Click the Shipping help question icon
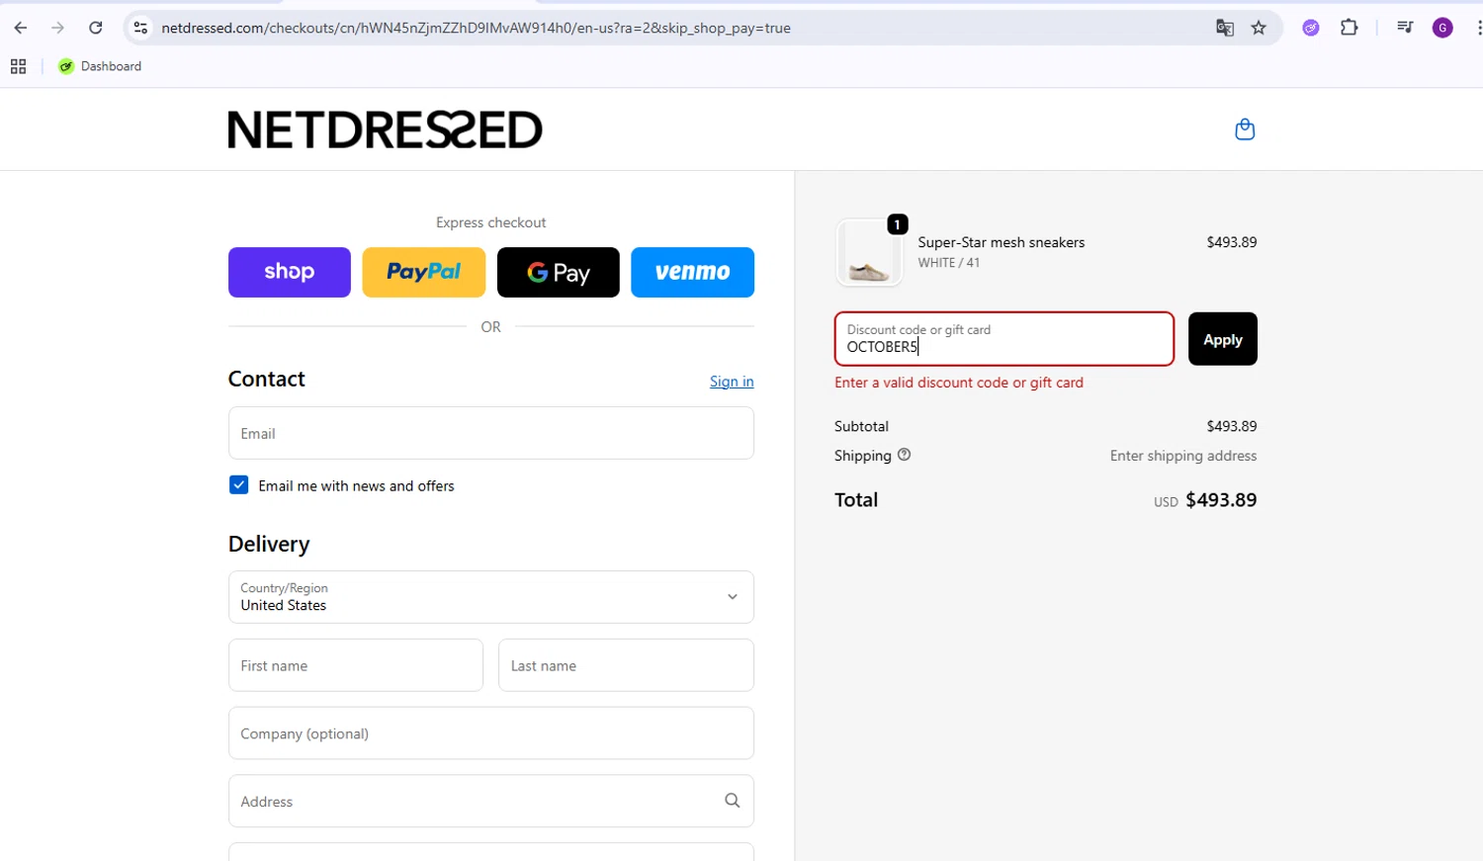This screenshot has width=1483, height=861. tap(904, 455)
